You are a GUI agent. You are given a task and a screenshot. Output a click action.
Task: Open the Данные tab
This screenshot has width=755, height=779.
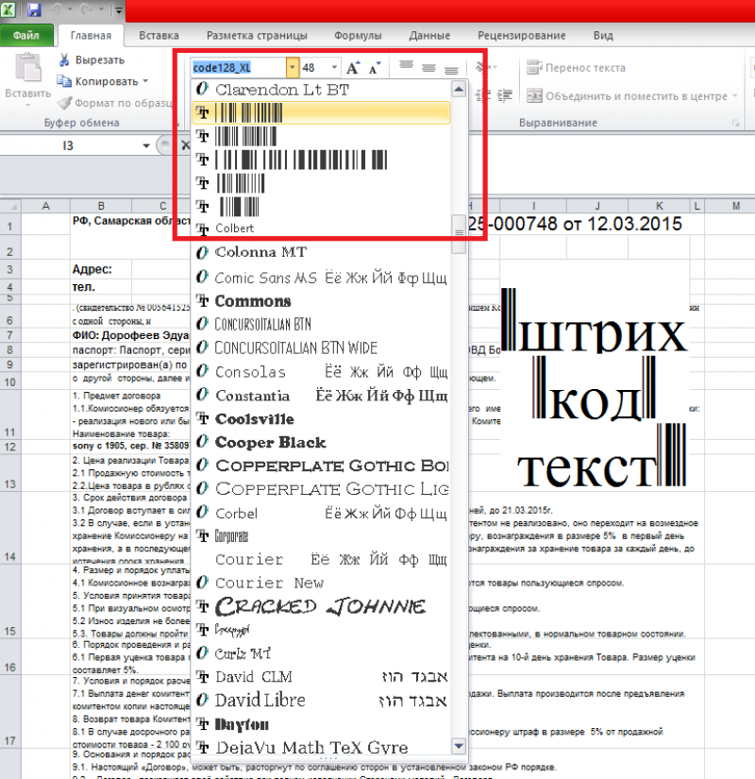coord(429,35)
